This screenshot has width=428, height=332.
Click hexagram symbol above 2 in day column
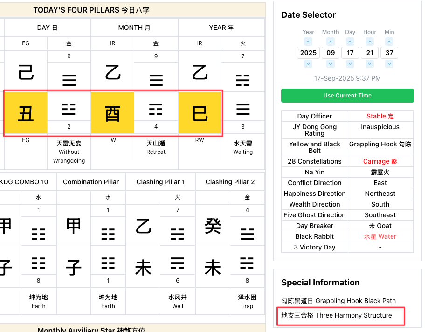(69, 109)
